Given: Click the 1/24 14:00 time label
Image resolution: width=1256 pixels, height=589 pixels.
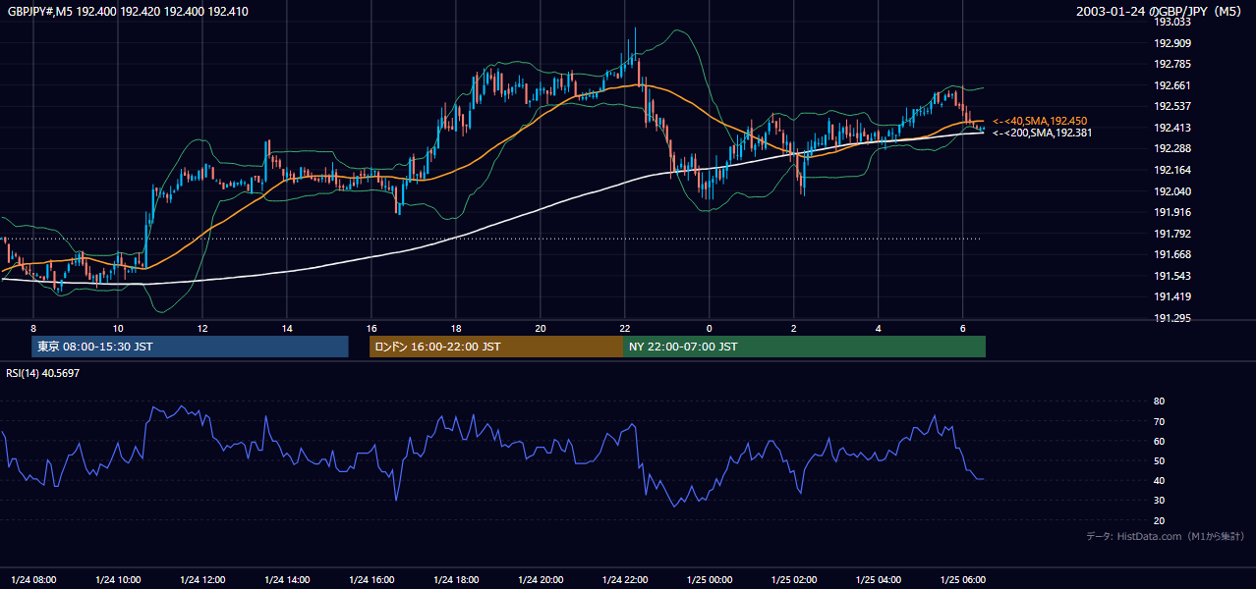Looking at the screenshot, I should 287,579.
